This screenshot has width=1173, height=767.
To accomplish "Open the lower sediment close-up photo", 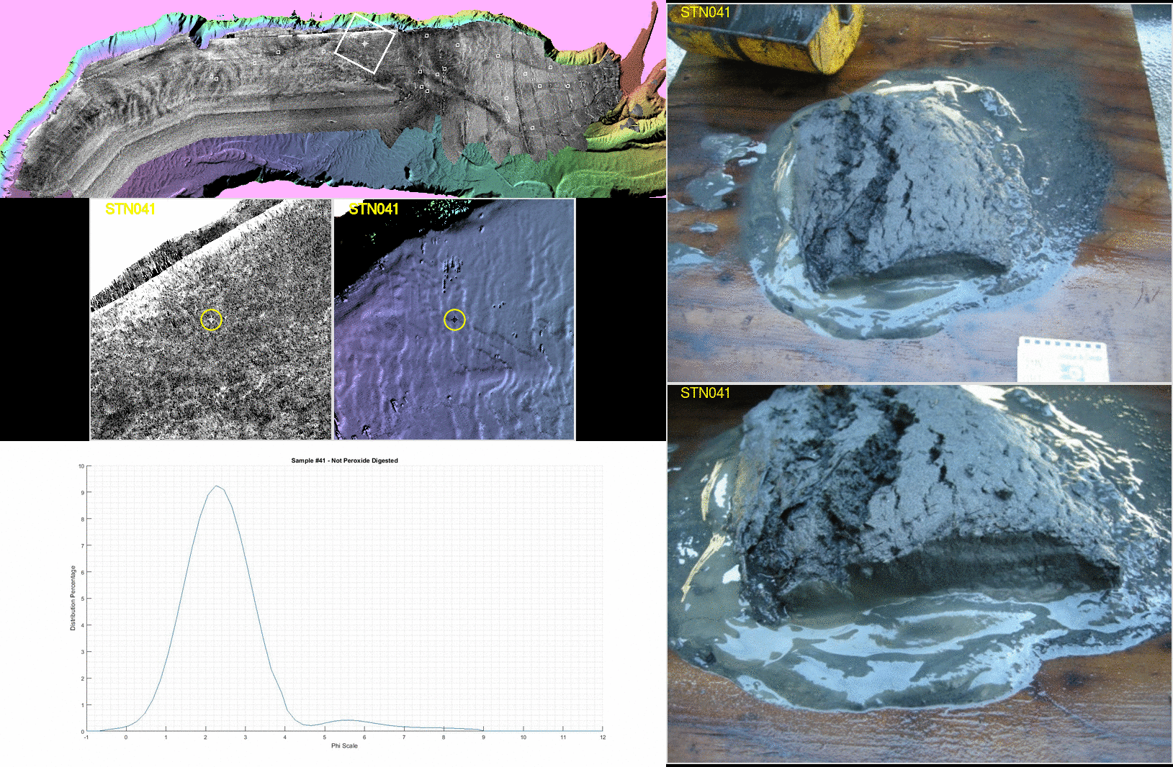I will 920,573.
